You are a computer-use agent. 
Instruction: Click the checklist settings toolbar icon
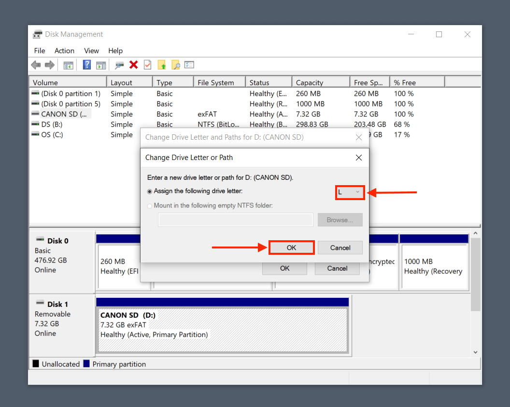189,65
